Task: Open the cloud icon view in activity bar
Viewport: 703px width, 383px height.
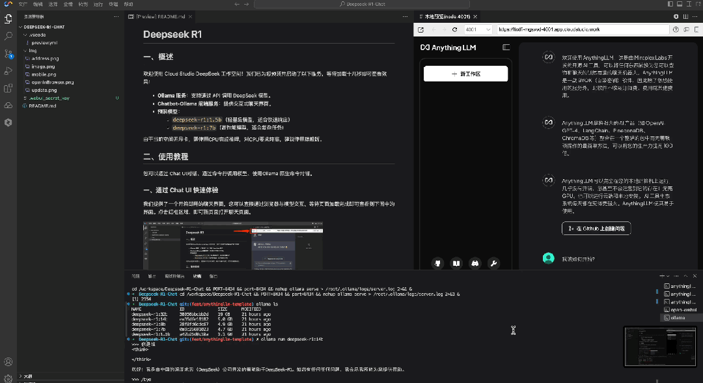Action: click(x=8, y=106)
